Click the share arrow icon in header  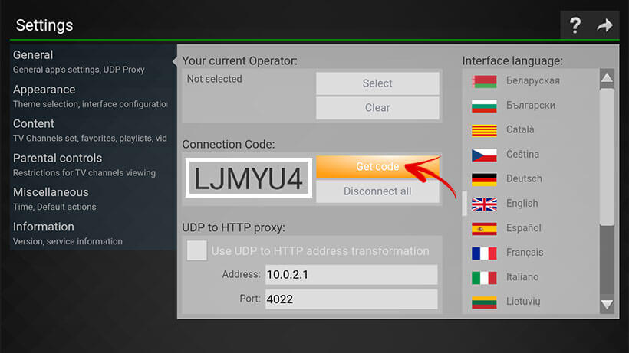tap(605, 25)
